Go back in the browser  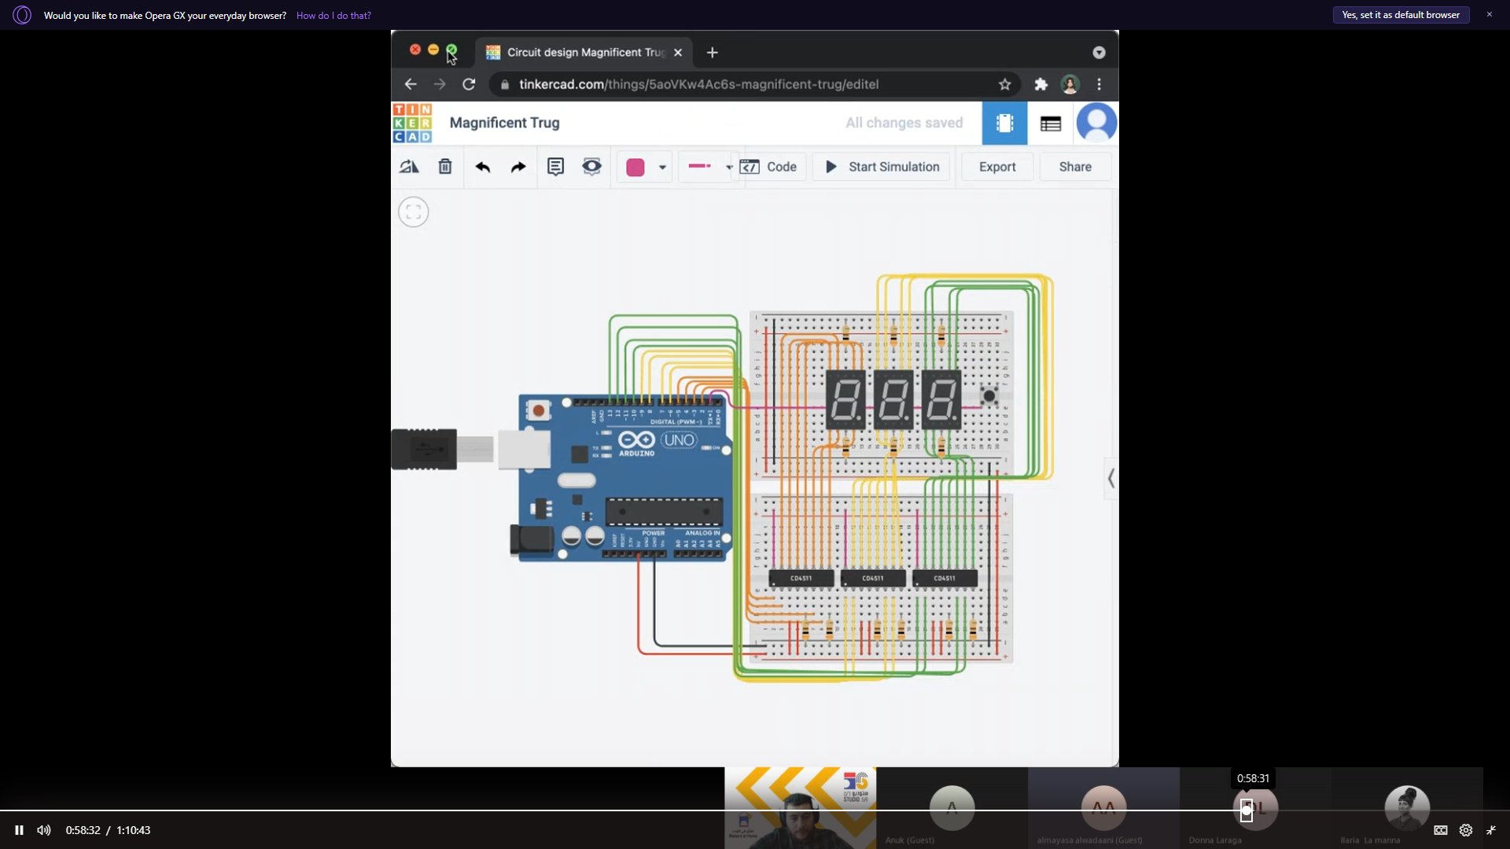(411, 84)
